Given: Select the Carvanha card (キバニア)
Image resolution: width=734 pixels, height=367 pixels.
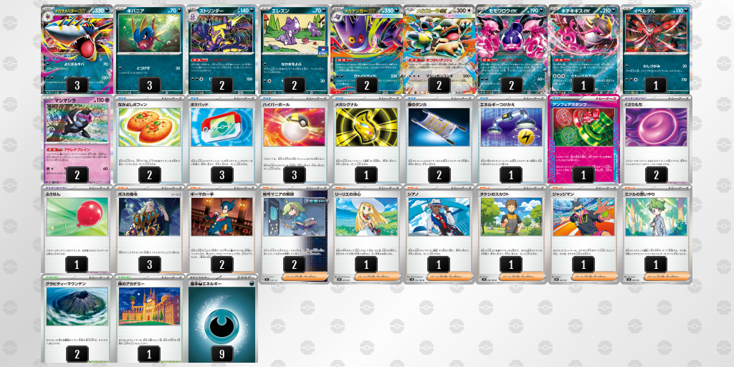Looking at the screenshot, I should tap(149, 49).
